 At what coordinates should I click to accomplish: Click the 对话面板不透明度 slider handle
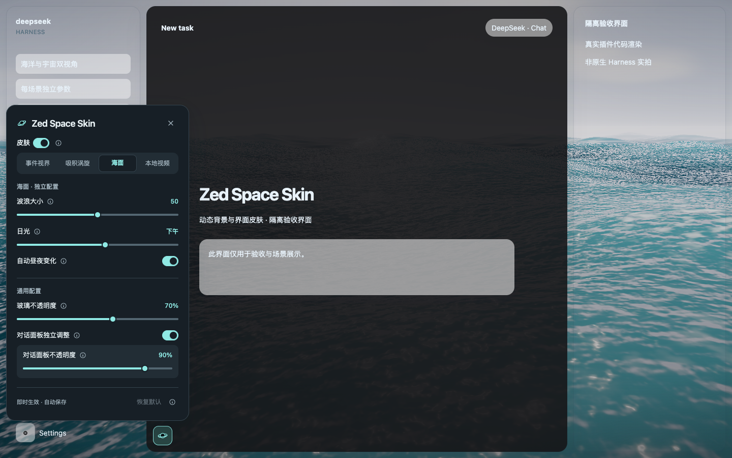click(x=145, y=368)
